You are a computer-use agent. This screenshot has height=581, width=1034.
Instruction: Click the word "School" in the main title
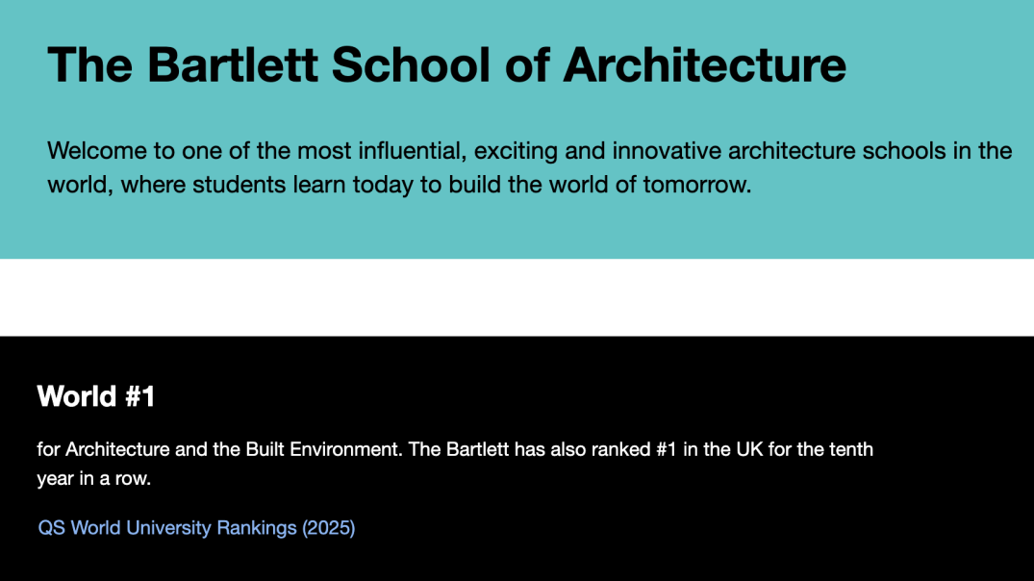[x=411, y=64]
